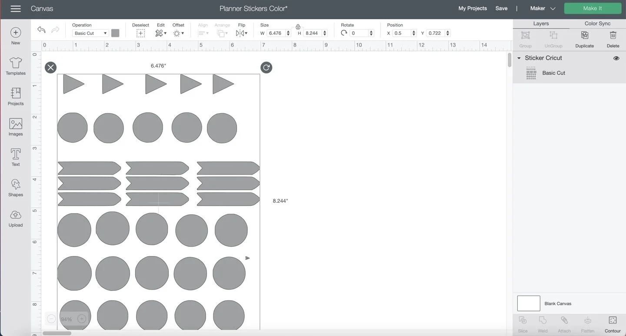This screenshot has width=626, height=336.
Task: Open the Upload panel
Action: click(16, 218)
